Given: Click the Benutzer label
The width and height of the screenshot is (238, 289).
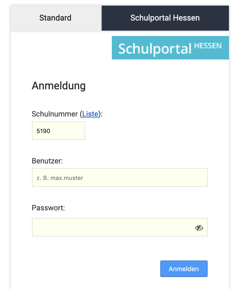Looking at the screenshot, I should pyautogui.click(x=47, y=161).
